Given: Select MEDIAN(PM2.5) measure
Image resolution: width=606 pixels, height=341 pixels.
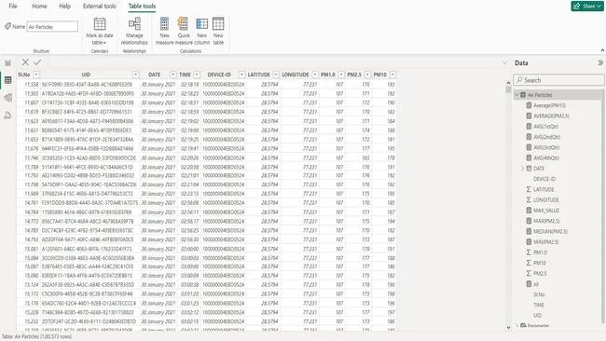Looking at the screenshot, I should (550, 231).
